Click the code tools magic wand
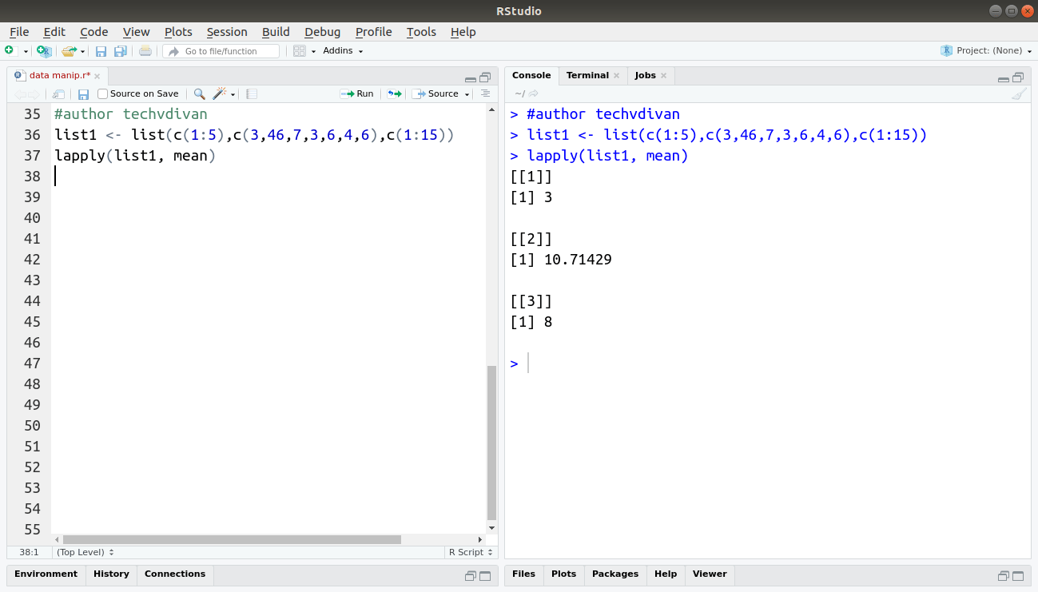 click(x=220, y=93)
